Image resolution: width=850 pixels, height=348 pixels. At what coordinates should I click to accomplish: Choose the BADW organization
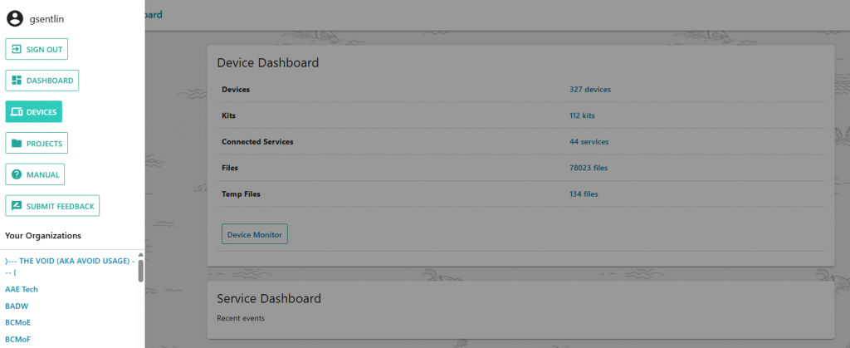click(x=17, y=306)
